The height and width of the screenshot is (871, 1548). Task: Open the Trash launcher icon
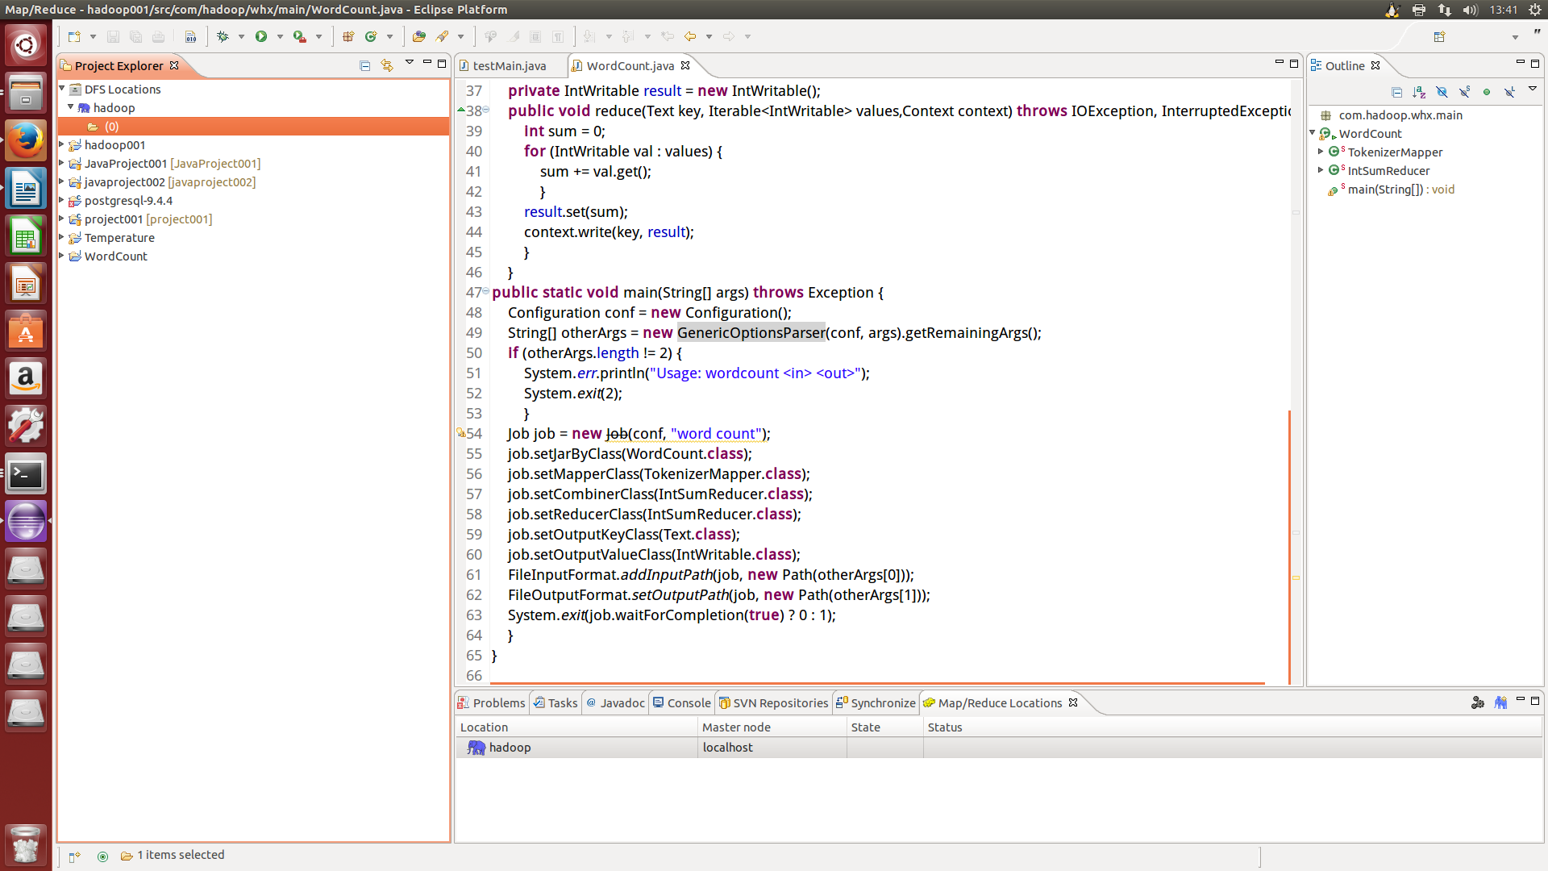pyautogui.click(x=26, y=844)
